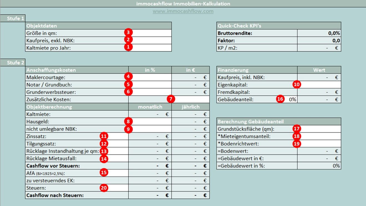
Task: Select the Kaltmiete pro Jahr input cell
Action: [150, 48]
